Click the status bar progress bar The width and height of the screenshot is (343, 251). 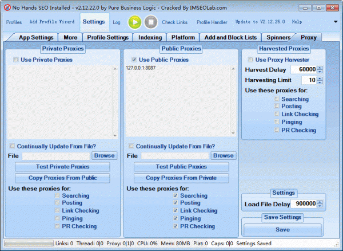point(29,243)
